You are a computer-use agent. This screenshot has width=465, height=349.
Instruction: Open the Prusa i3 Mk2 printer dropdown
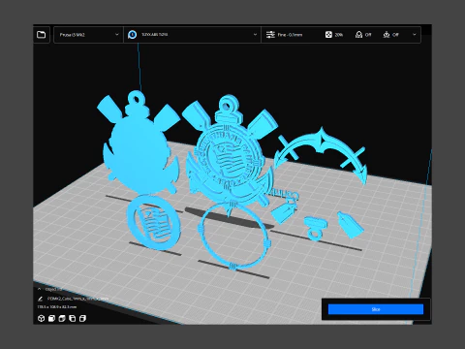click(x=88, y=35)
